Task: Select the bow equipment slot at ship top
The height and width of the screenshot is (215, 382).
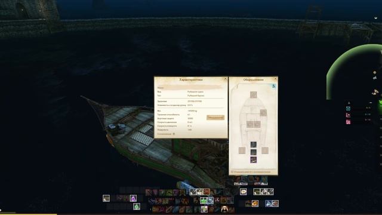Action: [x=253, y=94]
